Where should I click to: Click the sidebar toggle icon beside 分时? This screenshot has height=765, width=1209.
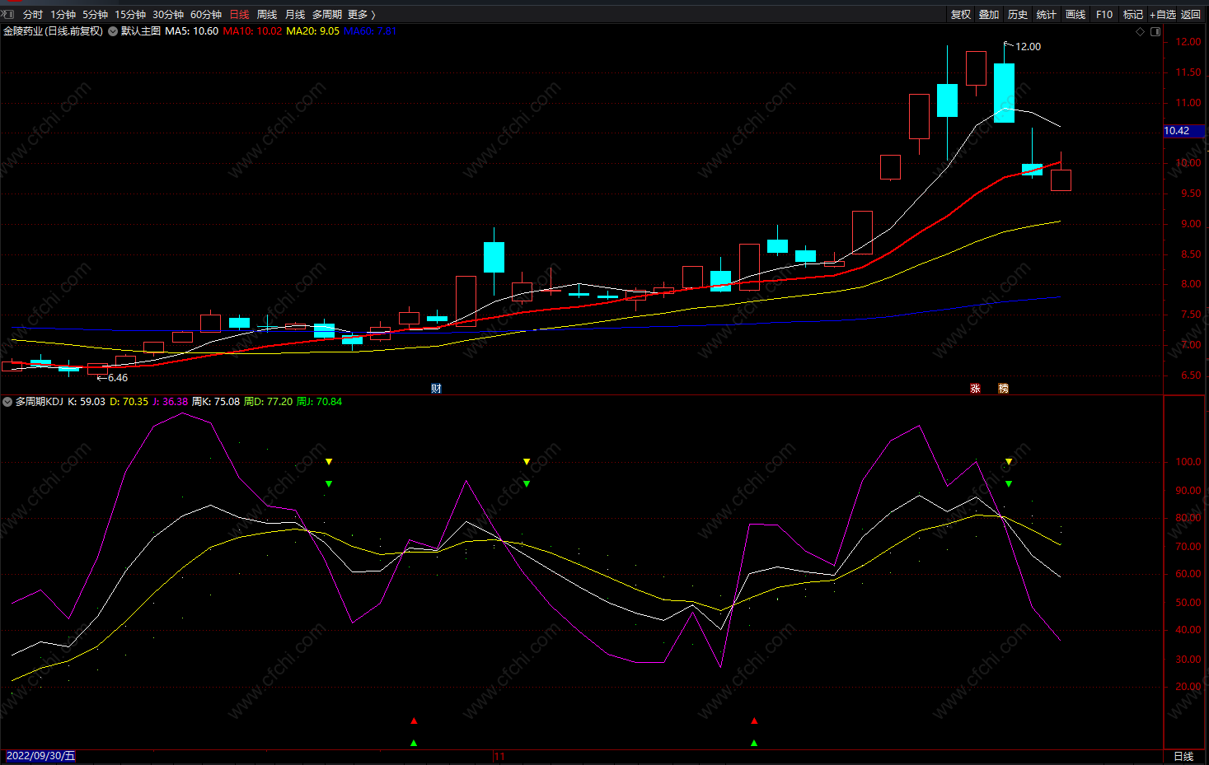[x=8, y=14]
